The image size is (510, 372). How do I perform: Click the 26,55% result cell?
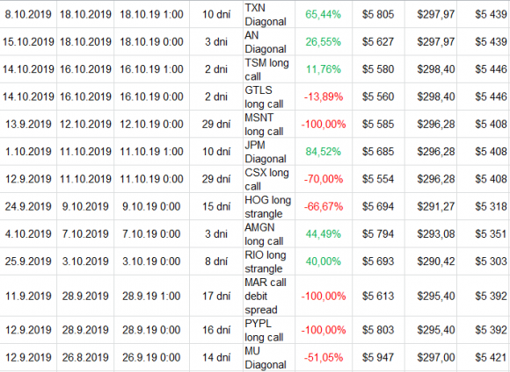pyautogui.click(x=324, y=42)
